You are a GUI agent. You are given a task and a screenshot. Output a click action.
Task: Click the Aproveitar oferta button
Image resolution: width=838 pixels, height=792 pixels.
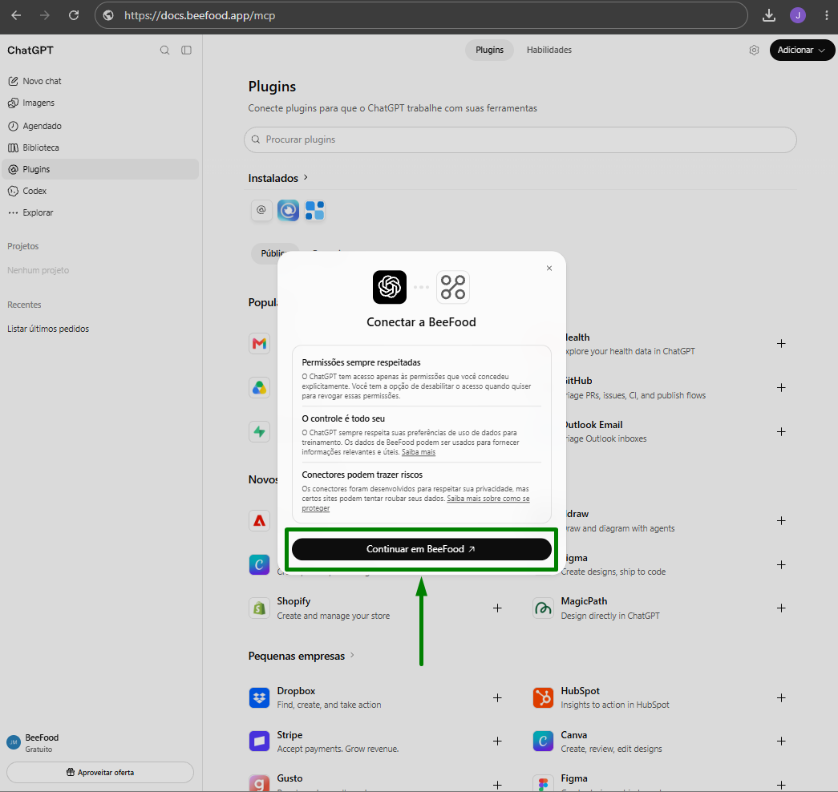pos(100,772)
